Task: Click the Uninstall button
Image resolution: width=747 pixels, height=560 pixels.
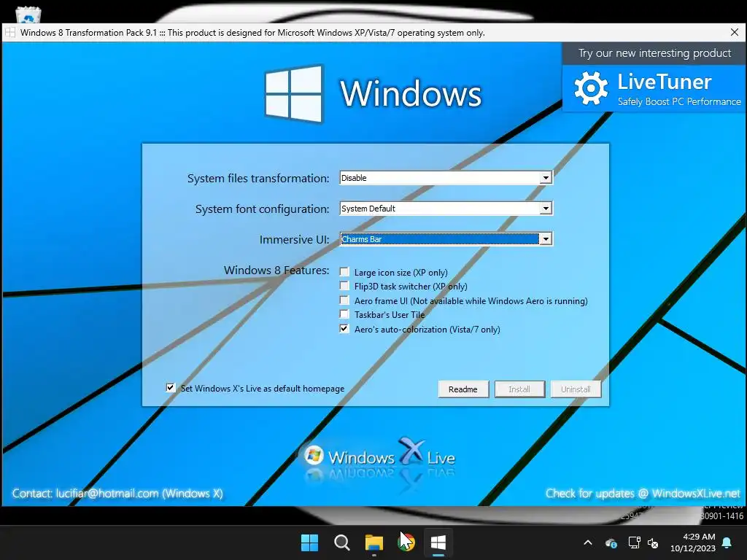Action: click(x=576, y=389)
